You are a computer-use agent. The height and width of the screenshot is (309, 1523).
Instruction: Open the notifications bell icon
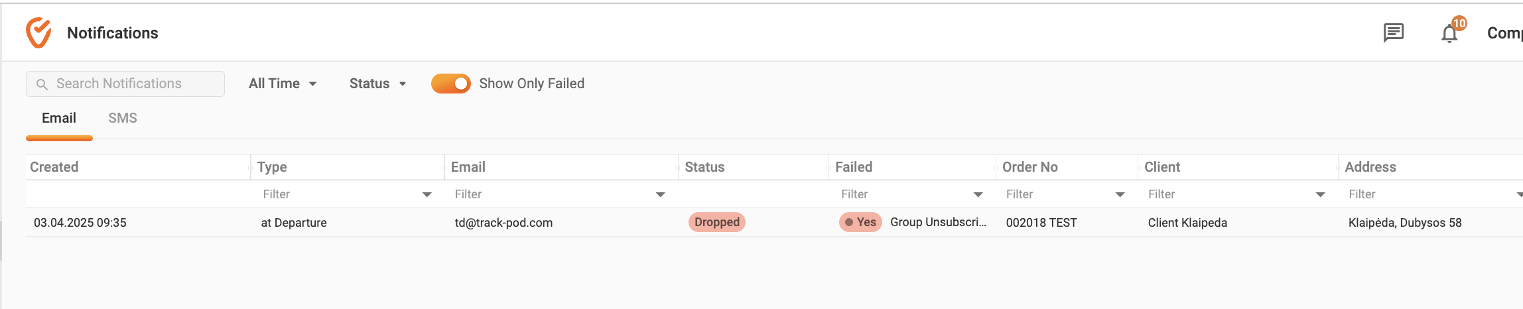click(1449, 33)
